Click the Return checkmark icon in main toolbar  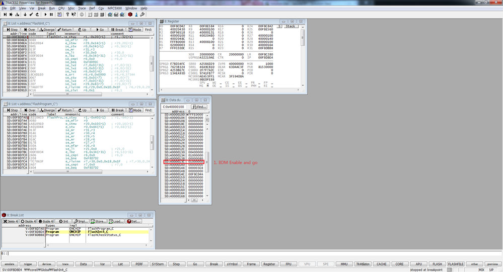click(x=31, y=15)
